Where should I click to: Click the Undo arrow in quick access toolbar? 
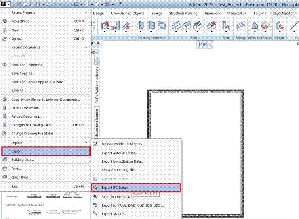pyautogui.click(x=56, y=4)
